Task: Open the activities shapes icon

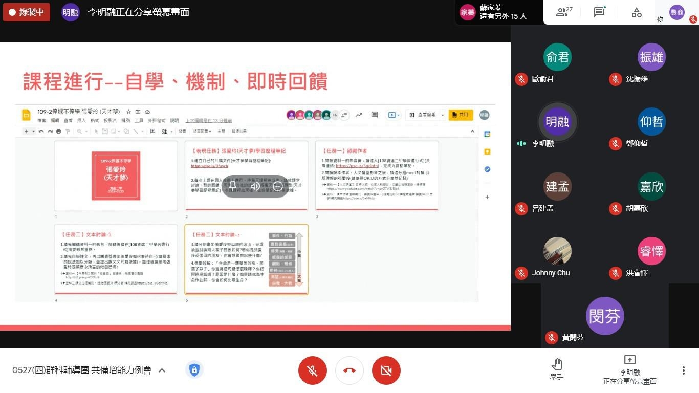Action: pos(637,12)
